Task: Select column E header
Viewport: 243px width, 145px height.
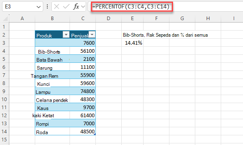Action: coord(132,19)
